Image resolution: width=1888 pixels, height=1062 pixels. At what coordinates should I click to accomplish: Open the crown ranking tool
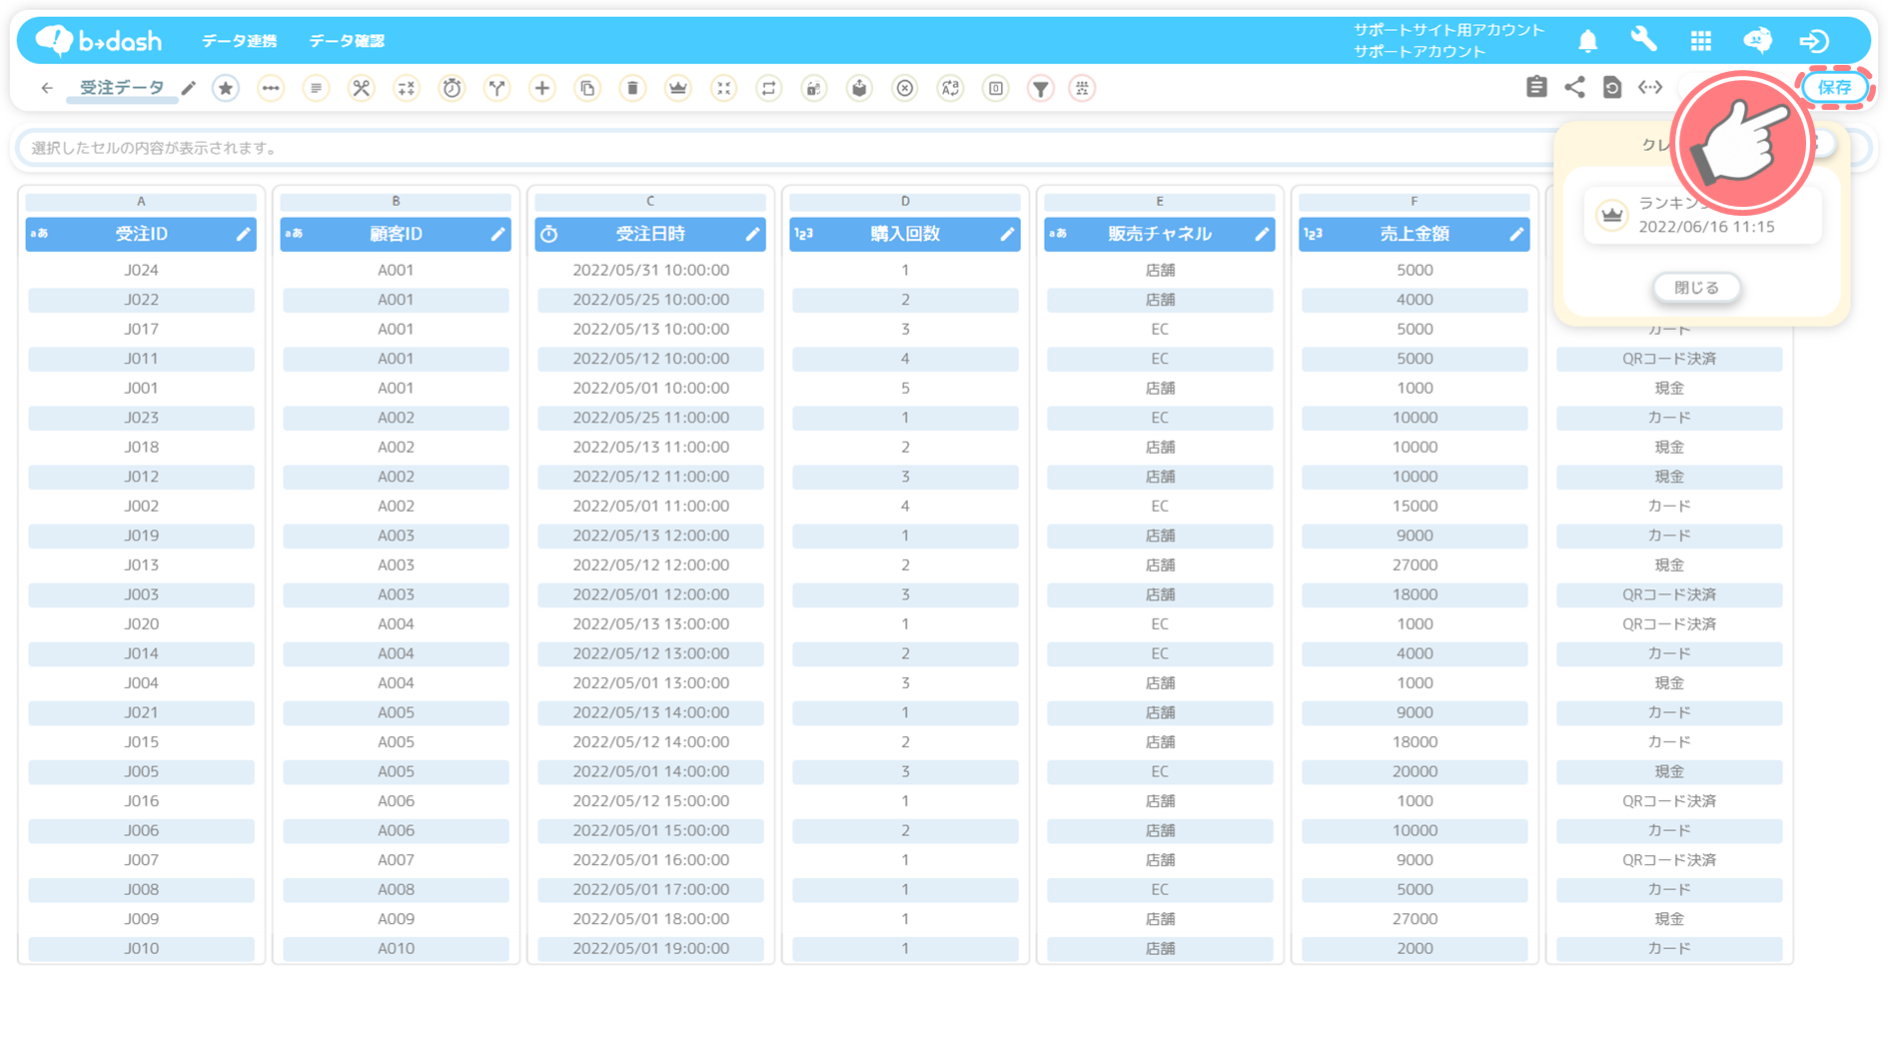[x=678, y=88]
